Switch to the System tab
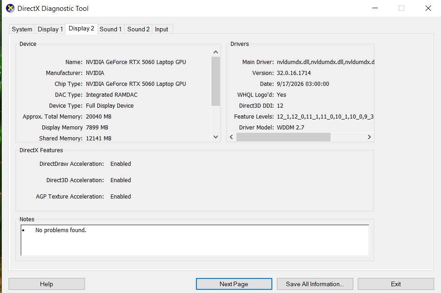This screenshot has width=441, height=293. point(22,29)
